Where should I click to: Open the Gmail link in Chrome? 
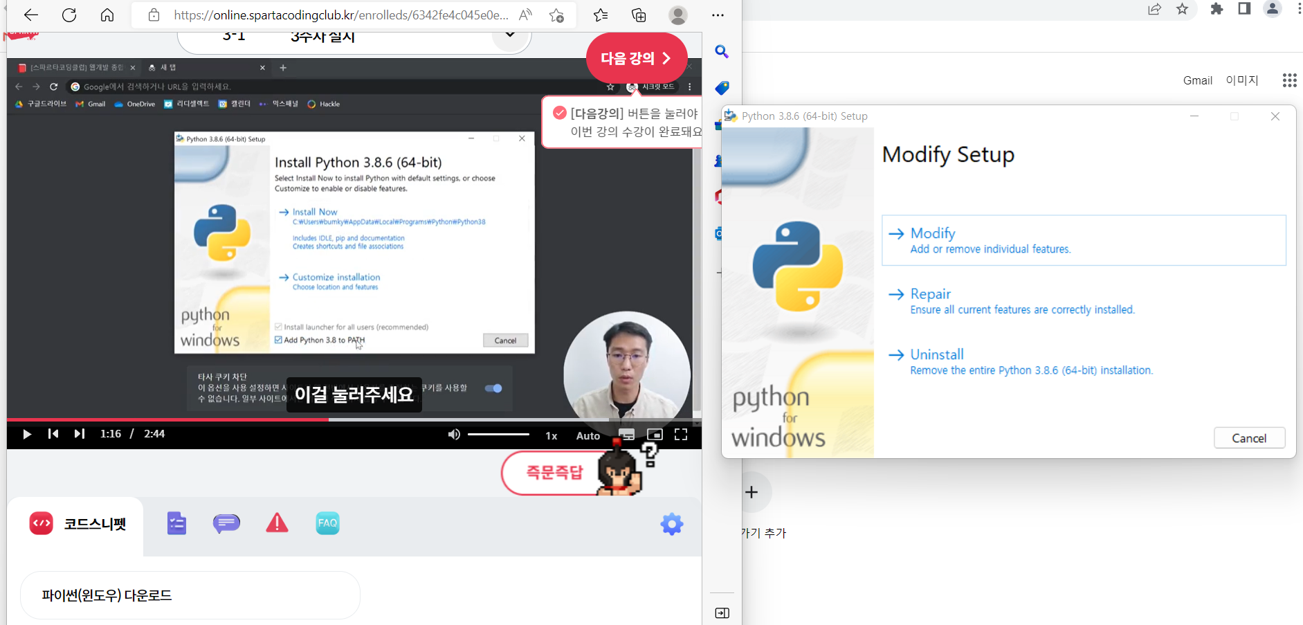coord(1197,80)
